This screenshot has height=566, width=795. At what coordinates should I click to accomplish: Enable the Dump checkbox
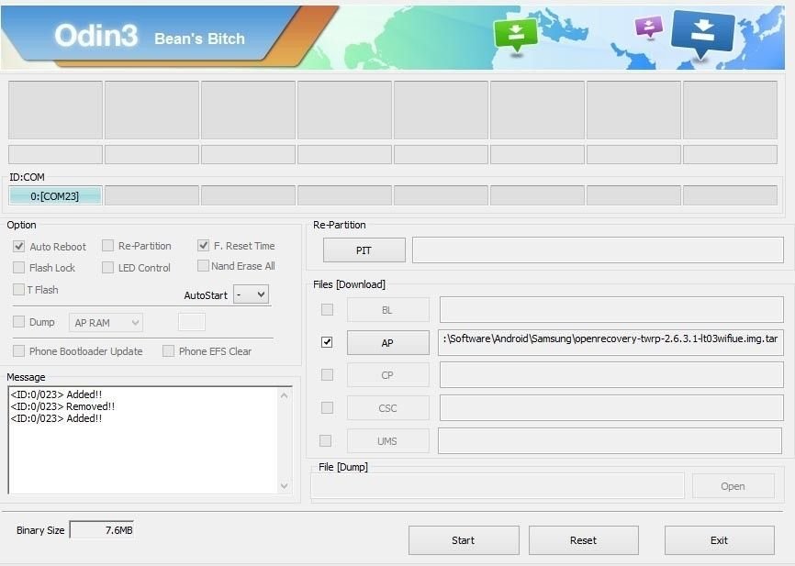(x=18, y=322)
